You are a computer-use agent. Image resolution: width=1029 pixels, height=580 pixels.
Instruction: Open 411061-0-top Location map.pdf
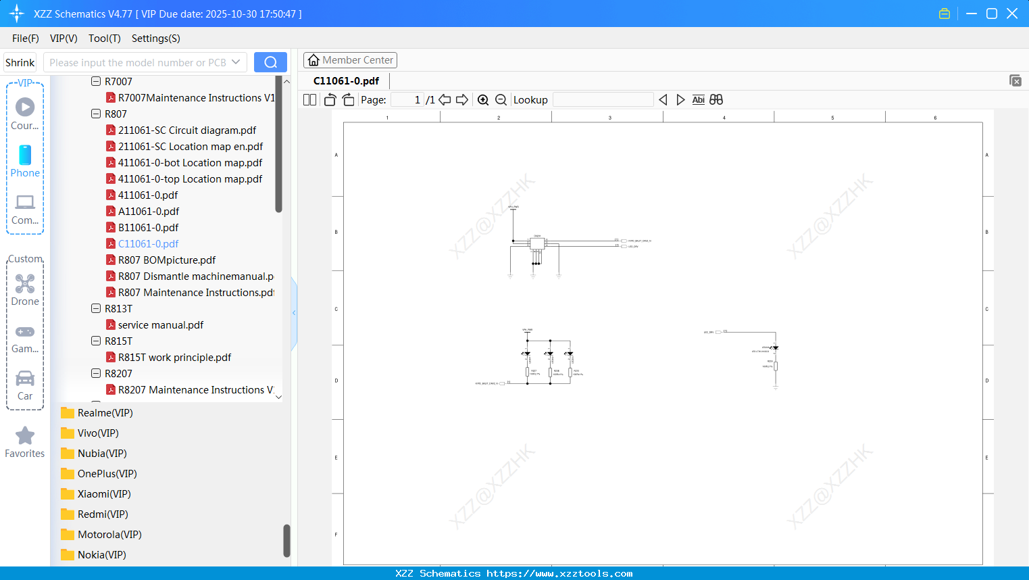[191, 178]
